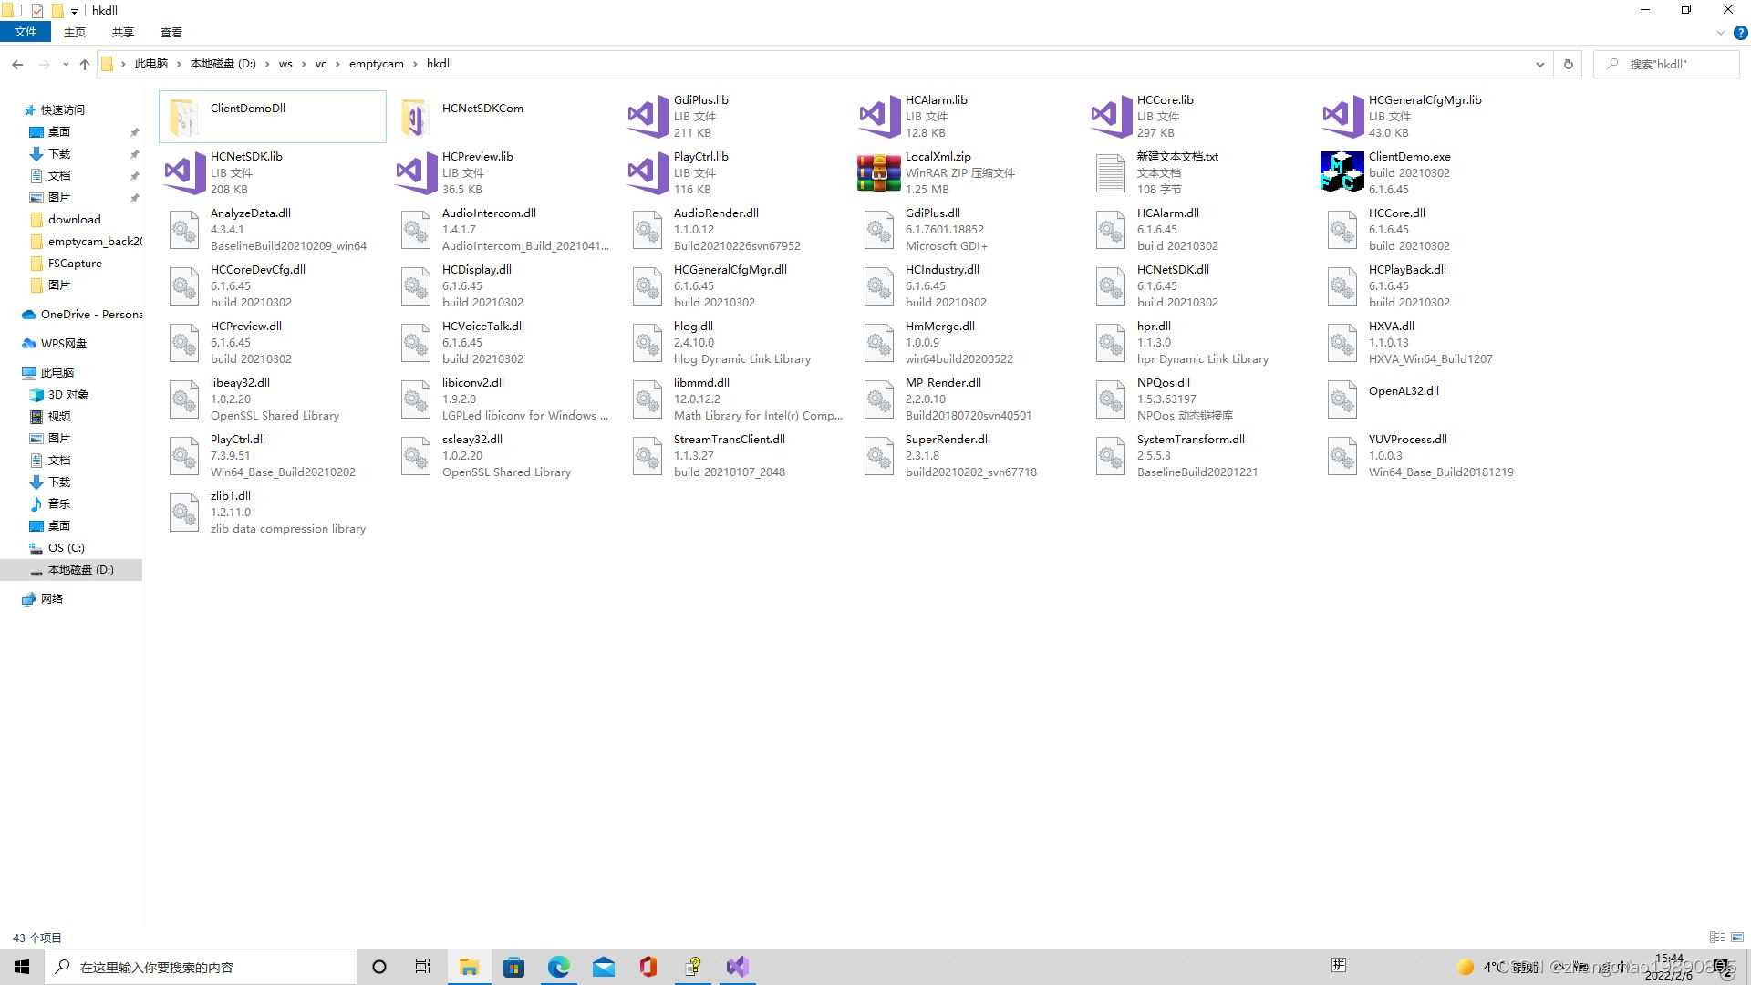Open the 主页 ribbon tab
The width and height of the screenshot is (1751, 985).
pyautogui.click(x=75, y=32)
